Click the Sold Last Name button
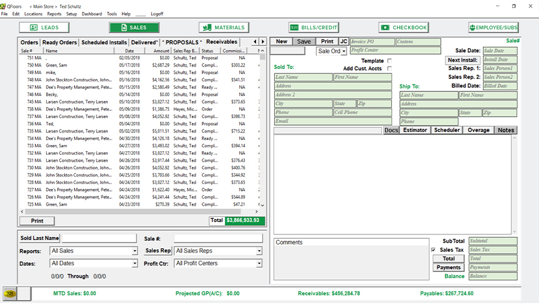This screenshot has height=306, width=539. coord(39,238)
